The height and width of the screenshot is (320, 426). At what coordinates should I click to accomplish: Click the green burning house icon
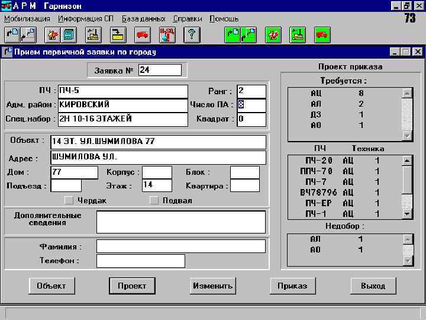pyautogui.click(x=273, y=35)
